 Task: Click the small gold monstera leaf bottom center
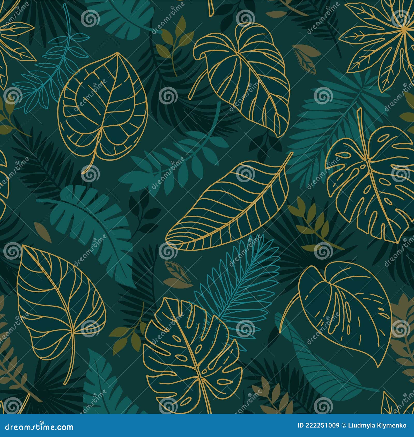[x=191, y=362]
